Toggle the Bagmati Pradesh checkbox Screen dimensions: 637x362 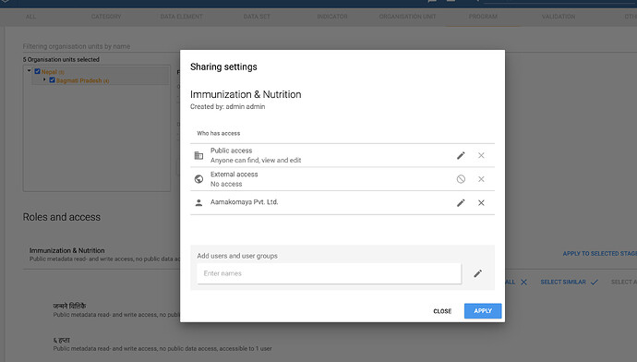pyautogui.click(x=52, y=80)
